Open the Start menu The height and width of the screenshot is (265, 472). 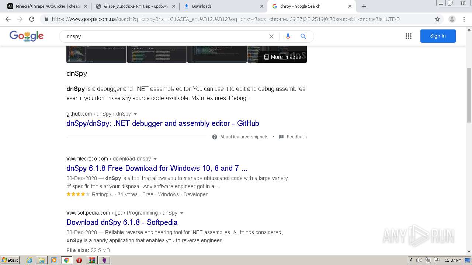point(10,260)
